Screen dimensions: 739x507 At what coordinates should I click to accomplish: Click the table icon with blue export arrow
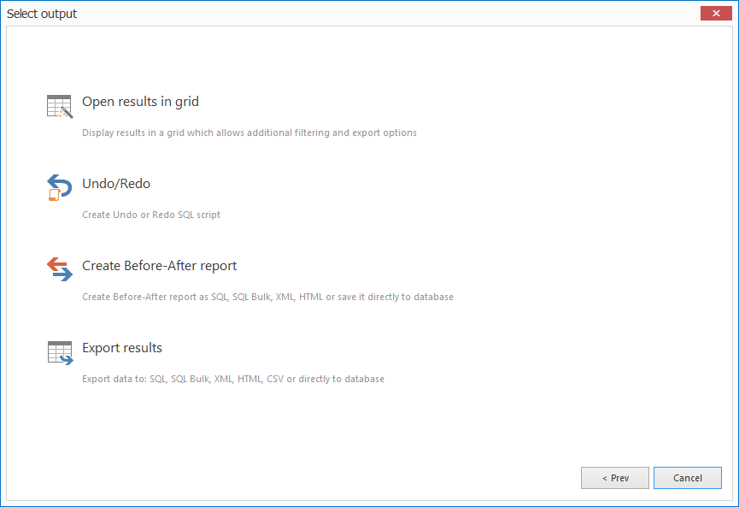pyautogui.click(x=58, y=351)
